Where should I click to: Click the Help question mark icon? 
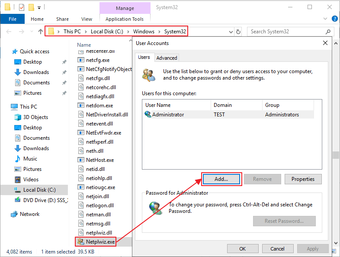click(334, 19)
